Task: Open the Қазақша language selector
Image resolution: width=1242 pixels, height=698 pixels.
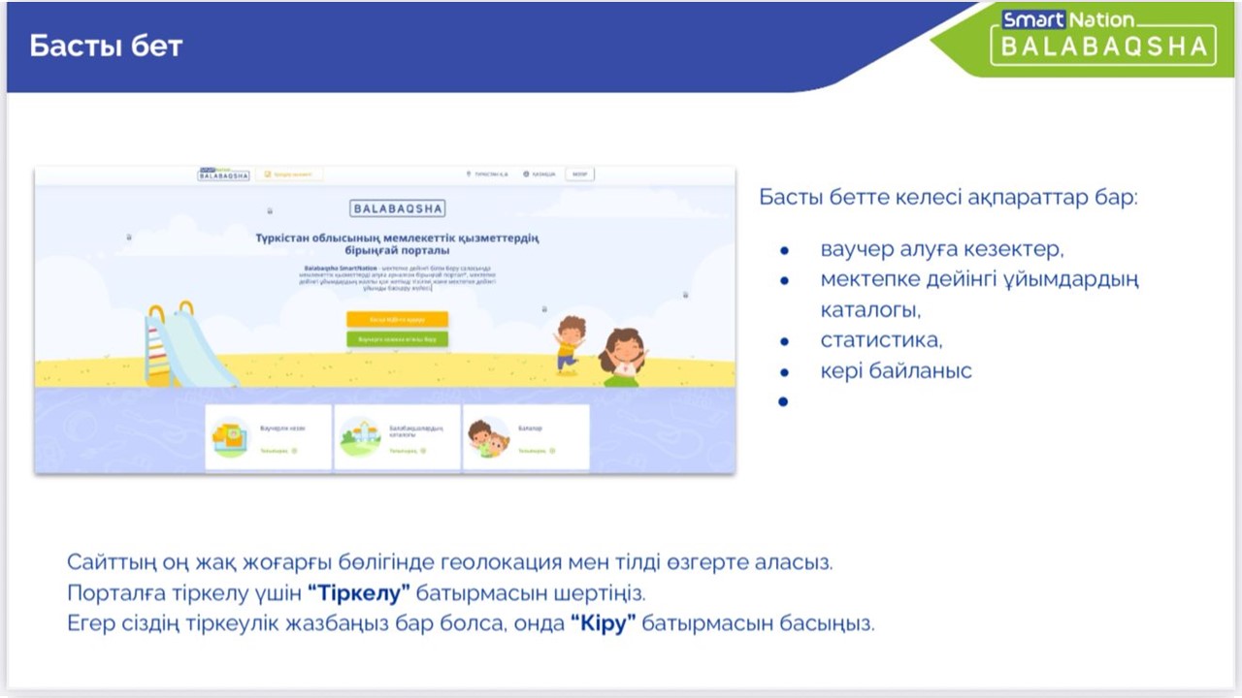Action: tap(542, 174)
